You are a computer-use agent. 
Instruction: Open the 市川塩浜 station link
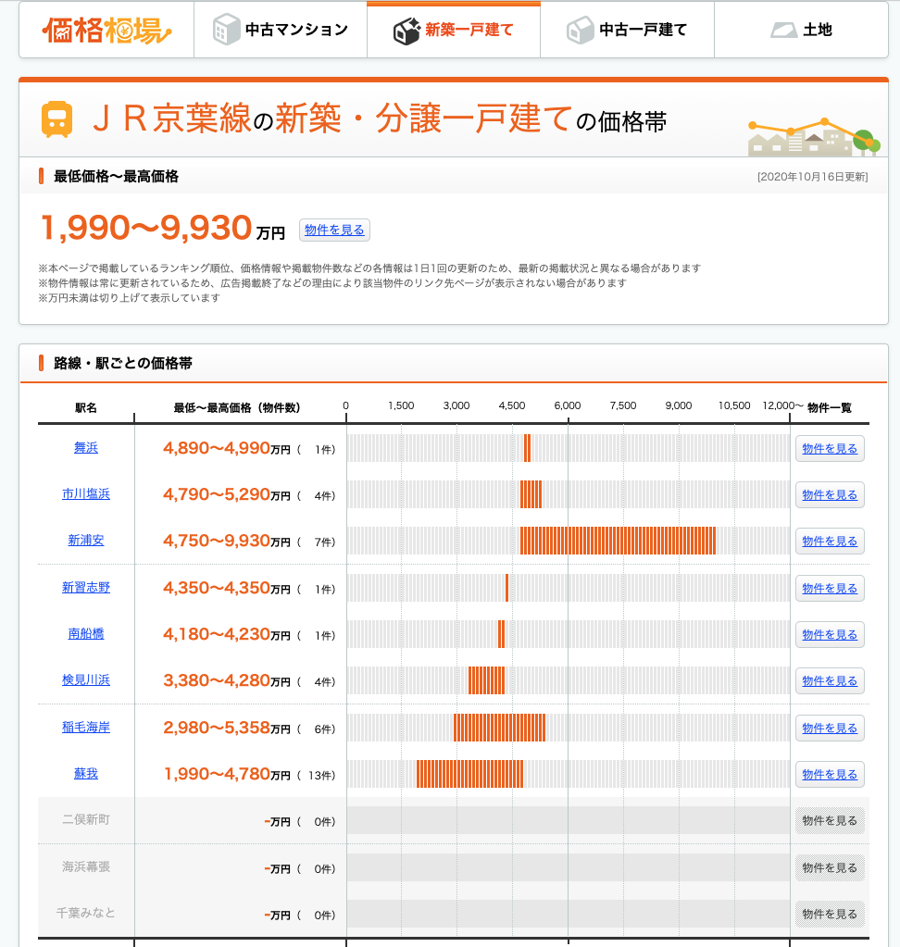tap(86, 494)
